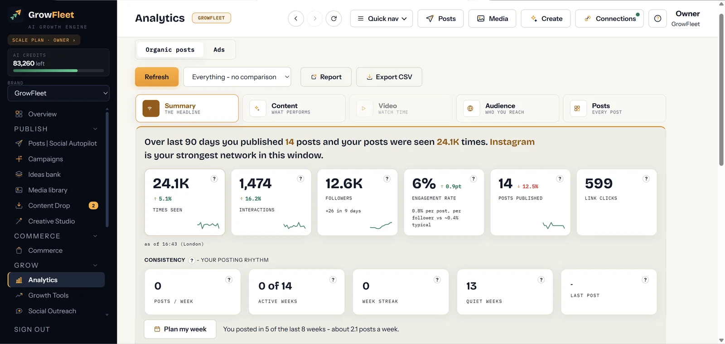Select the Audience who you reach tab
Screen dimensions: 725x344
coord(507,109)
